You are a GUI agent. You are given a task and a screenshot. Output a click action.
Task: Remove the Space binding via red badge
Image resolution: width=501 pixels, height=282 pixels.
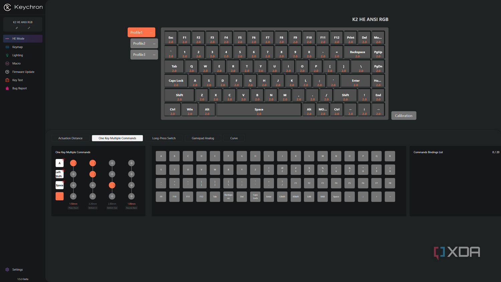(63, 182)
